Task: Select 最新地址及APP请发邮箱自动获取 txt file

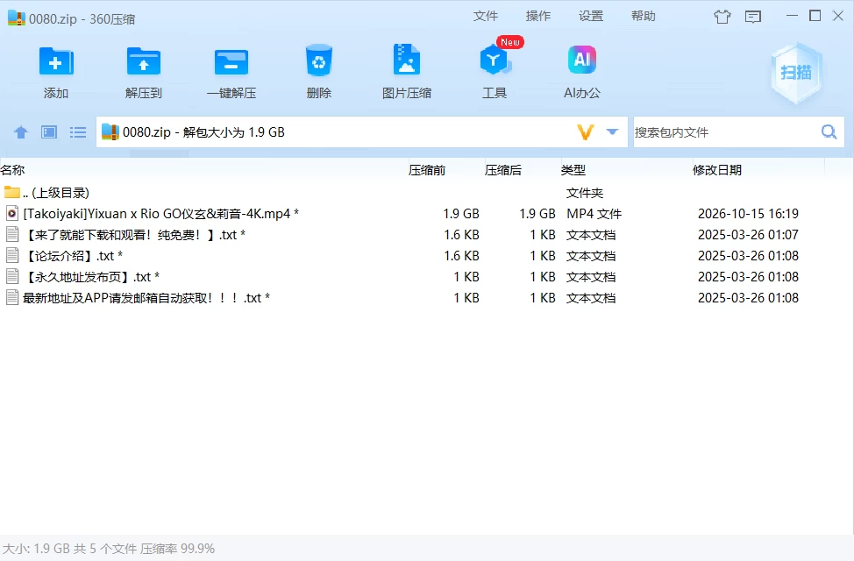Action: 412,298
